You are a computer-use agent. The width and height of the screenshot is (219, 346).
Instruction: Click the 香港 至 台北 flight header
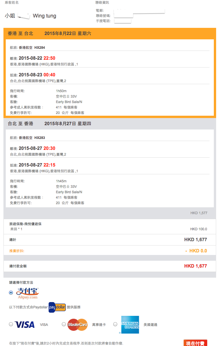[20, 34]
